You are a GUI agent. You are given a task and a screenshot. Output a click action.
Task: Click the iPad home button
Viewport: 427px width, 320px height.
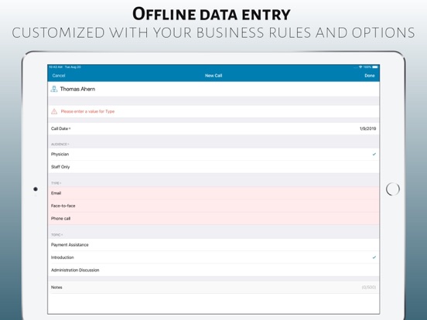pyautogui.click(x=393, y=189)
